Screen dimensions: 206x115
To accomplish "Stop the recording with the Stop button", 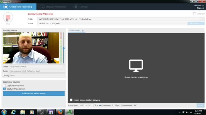I will 8,18.
